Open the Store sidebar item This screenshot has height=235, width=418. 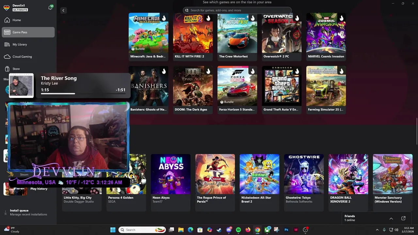28,69
